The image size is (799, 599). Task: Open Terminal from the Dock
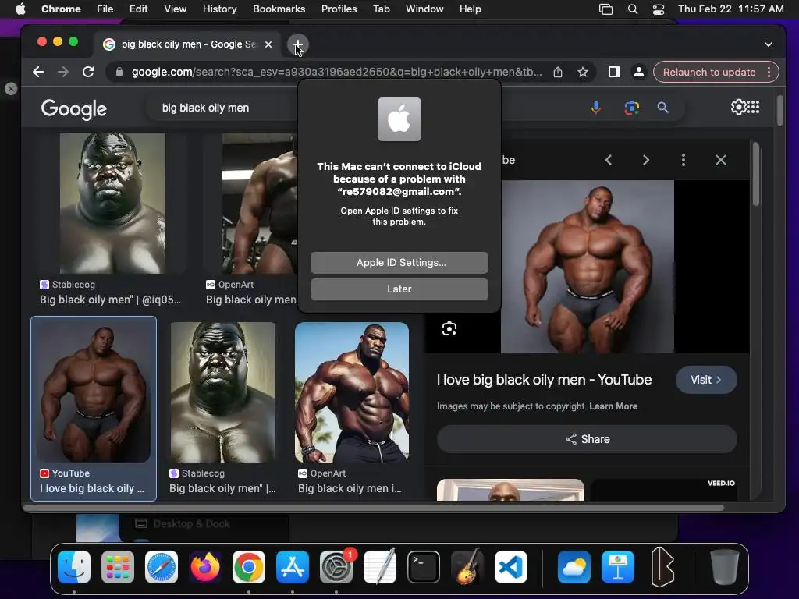click(424, 567)
